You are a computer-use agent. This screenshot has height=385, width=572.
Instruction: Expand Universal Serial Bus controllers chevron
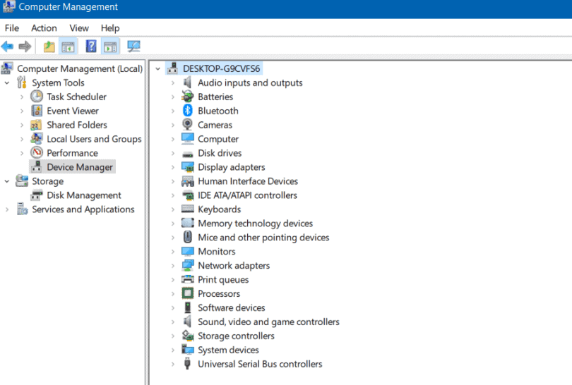(x=173, y=365)
